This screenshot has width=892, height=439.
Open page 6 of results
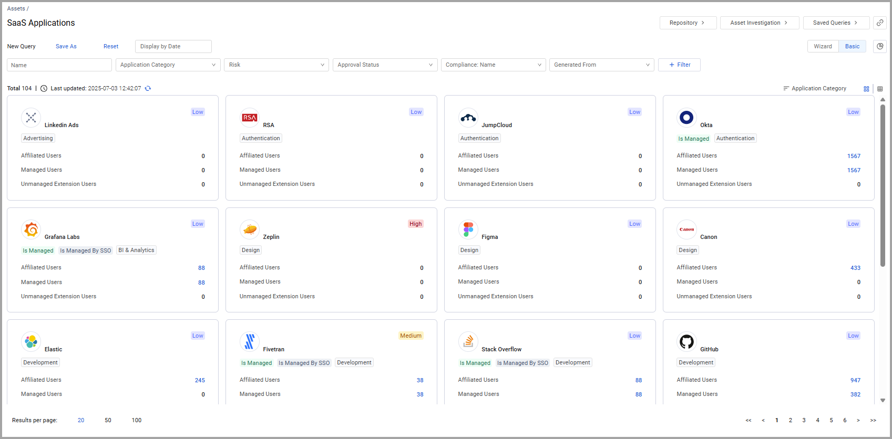click(845, 420)
